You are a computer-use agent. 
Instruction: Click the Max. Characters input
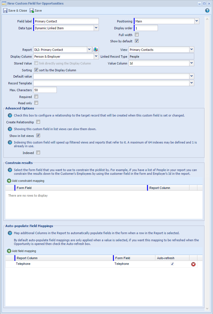45,90
